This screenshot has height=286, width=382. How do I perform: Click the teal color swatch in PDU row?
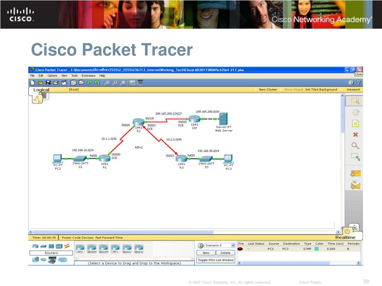click(x=317, y=249)
